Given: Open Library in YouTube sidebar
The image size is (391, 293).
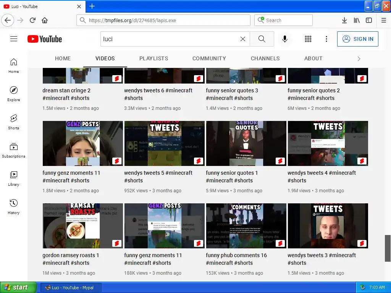Looking at the screenshot, I should tap(14, 179).
